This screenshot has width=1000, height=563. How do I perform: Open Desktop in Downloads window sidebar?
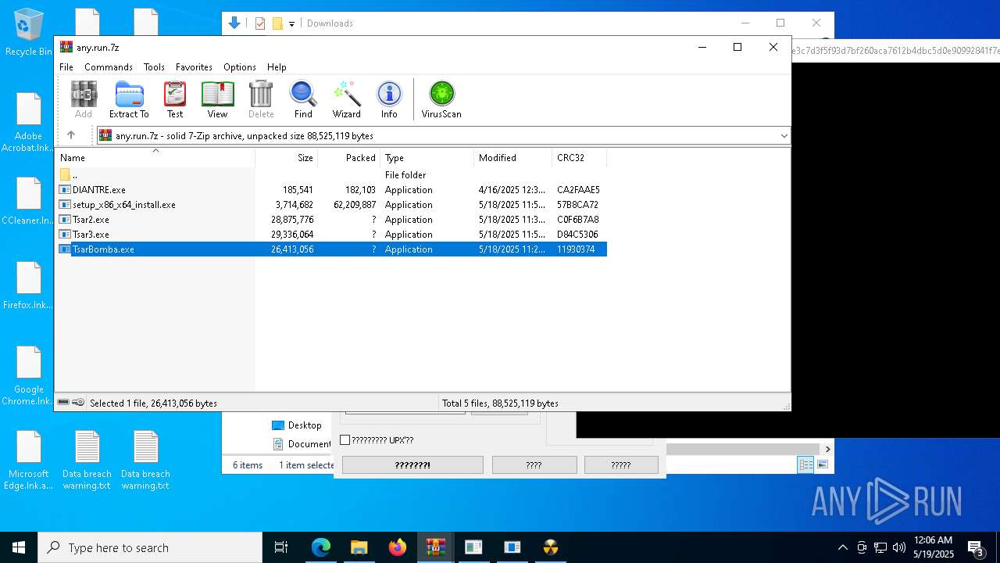(296, 425)
